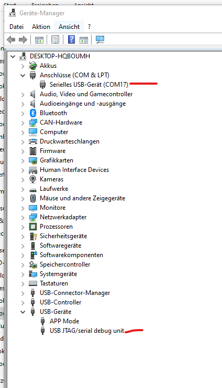This screenshot has width=222, height=388.
Task: Collapse the USB-Geräte category
Action: pyautogui.click(x=23, y=312)
